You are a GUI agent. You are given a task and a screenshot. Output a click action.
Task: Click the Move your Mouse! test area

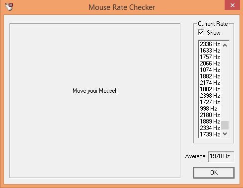point(95,101)
